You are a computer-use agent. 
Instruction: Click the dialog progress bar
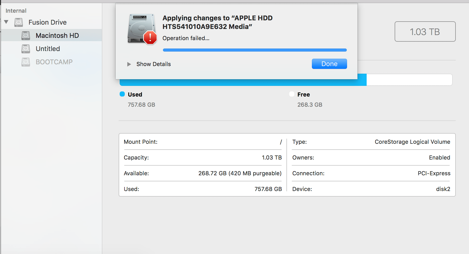point(255,50)
